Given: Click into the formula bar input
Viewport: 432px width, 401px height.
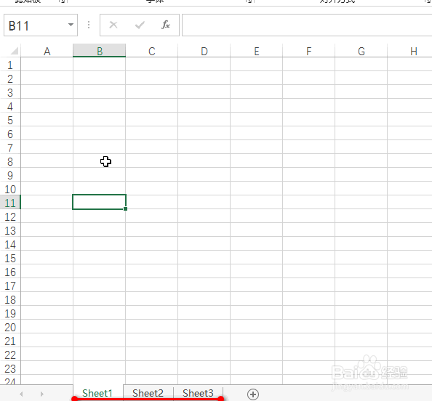Looking at the screenshot, I should (307, 25).
